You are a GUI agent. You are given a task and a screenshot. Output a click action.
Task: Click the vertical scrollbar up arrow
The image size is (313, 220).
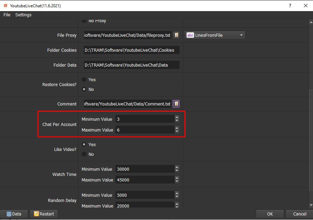[311, 22]
